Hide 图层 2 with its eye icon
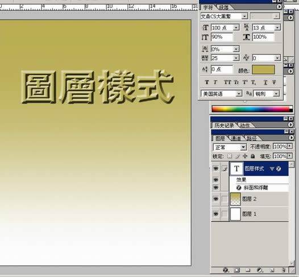Viewport: 299px width, 277px height. point(215,199)
